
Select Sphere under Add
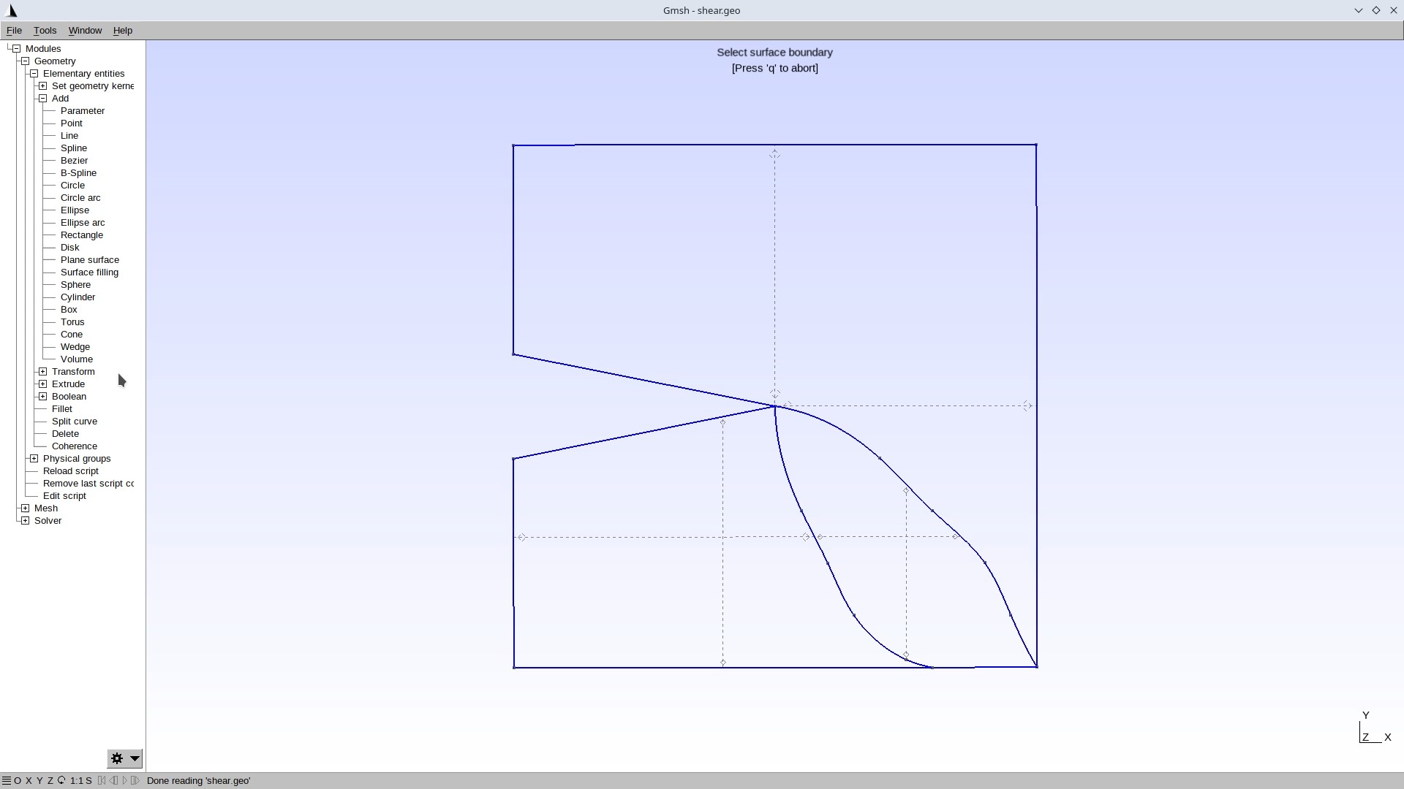point(75,284)
